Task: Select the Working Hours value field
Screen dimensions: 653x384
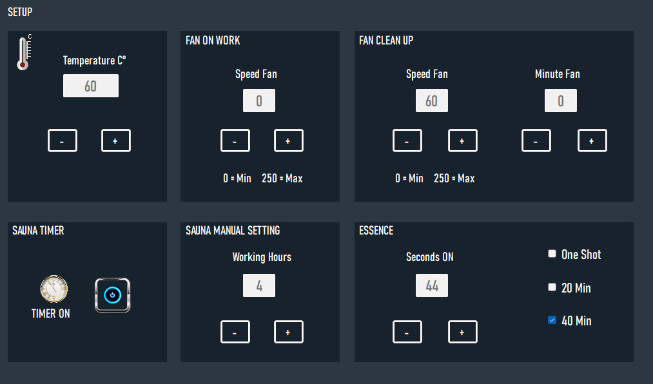Action: pyautogui.click(x=259, y=285)
